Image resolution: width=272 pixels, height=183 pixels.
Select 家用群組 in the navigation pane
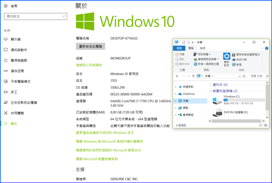coord(186,115)
